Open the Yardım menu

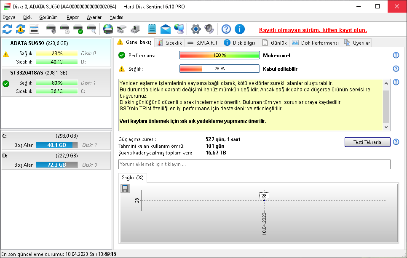click(x=116, y=17)
